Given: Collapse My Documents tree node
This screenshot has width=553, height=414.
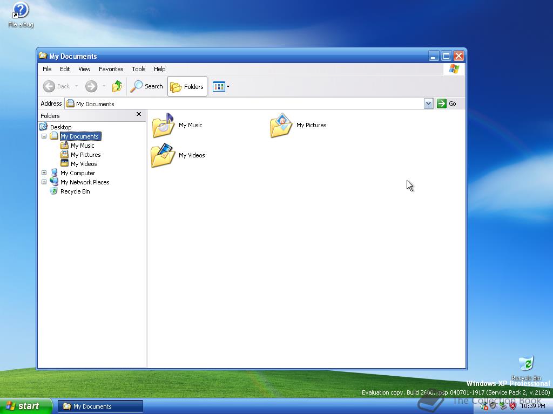Looking at the screenshot, I should tap(44, 136).
